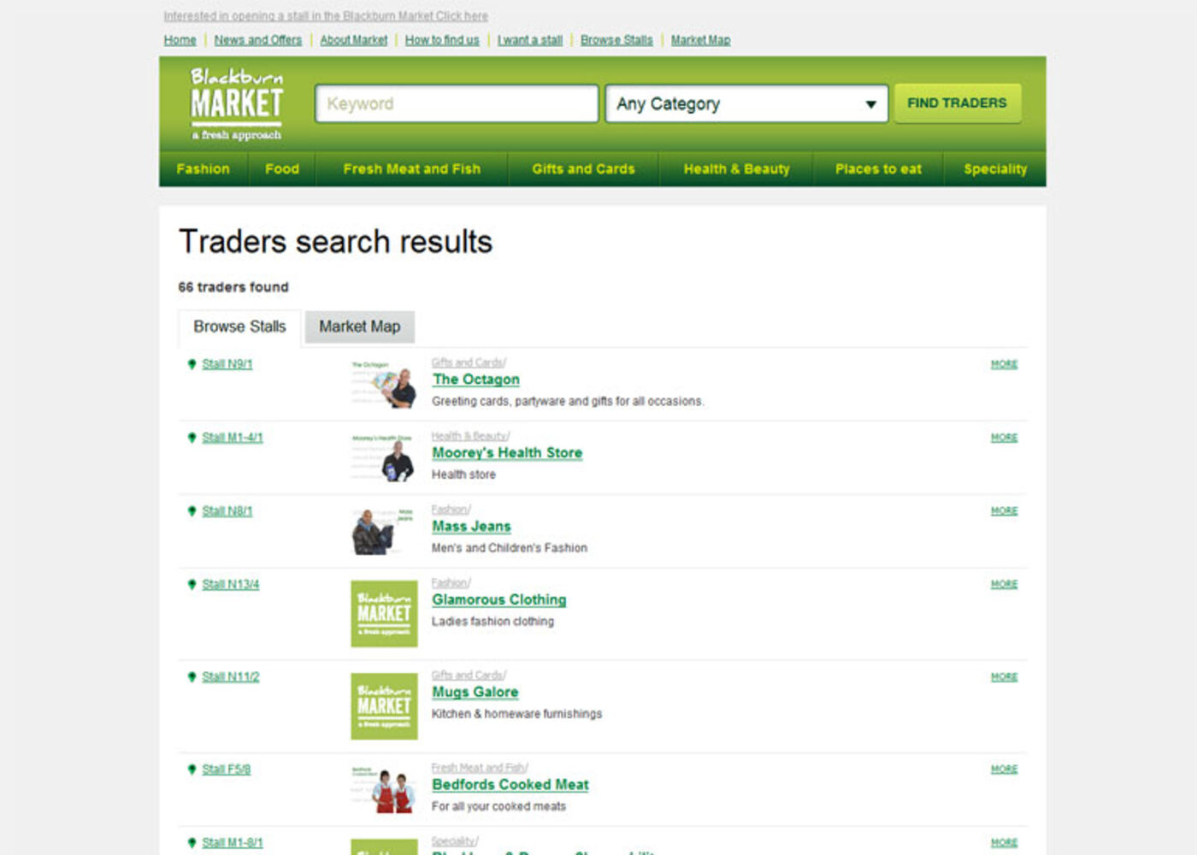This screenshot has height=855, width=1197.
Task: Go to News and Offers page
Action: [x=257, y=40]
